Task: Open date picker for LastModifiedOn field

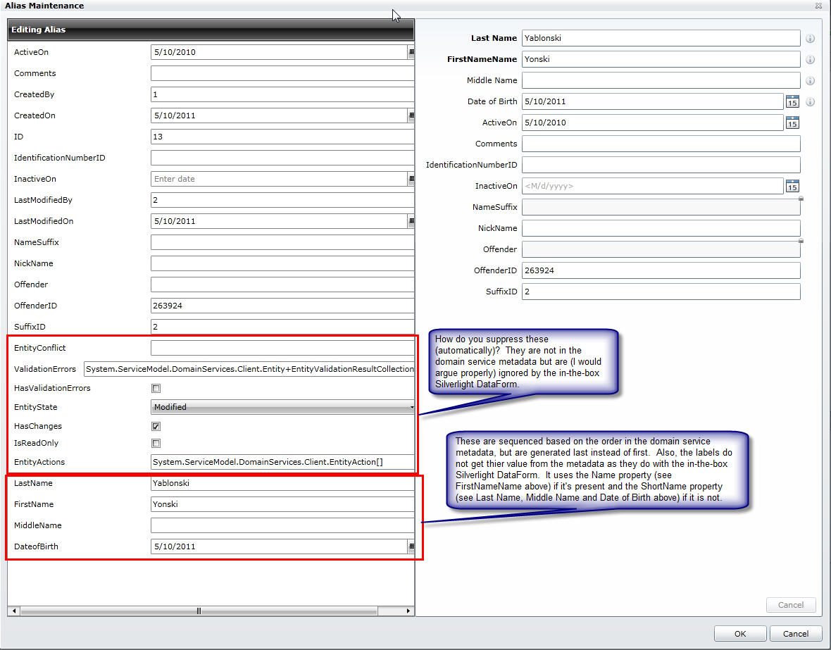Action: point(411,221)
